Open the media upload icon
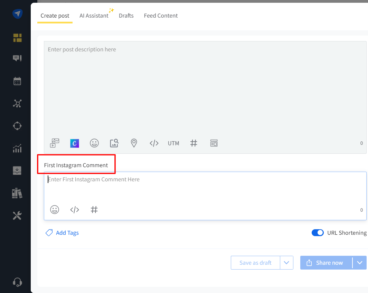The image size is (368, 293). 55,143
